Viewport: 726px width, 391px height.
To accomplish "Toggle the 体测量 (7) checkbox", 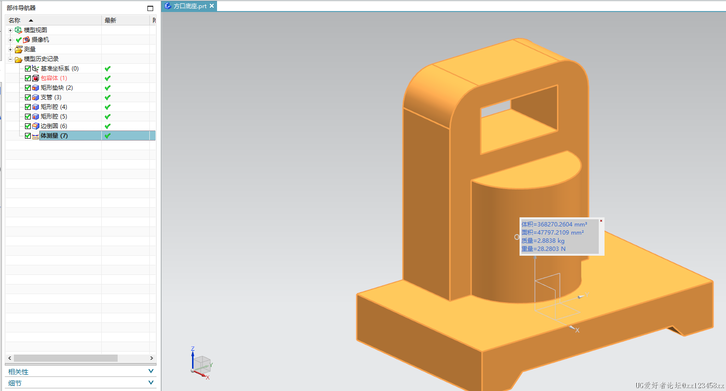I will 28,136.
